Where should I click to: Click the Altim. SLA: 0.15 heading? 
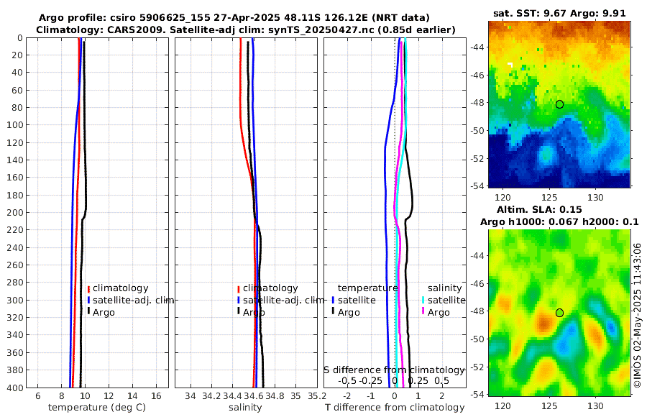539,210
